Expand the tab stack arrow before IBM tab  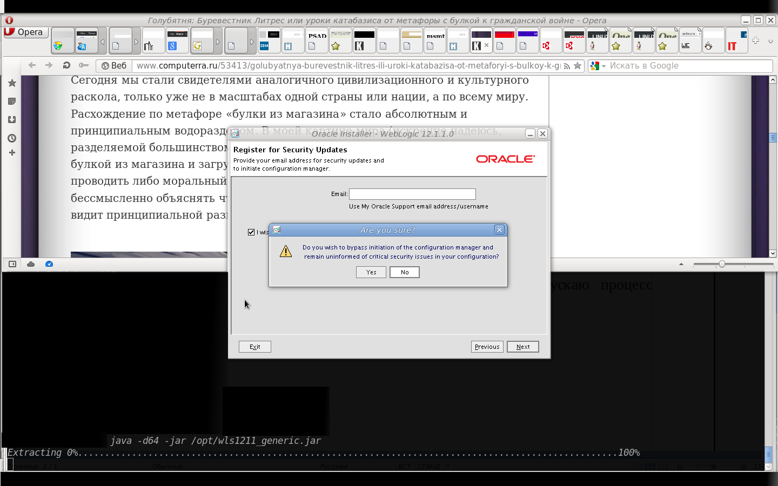click(252, 41)
